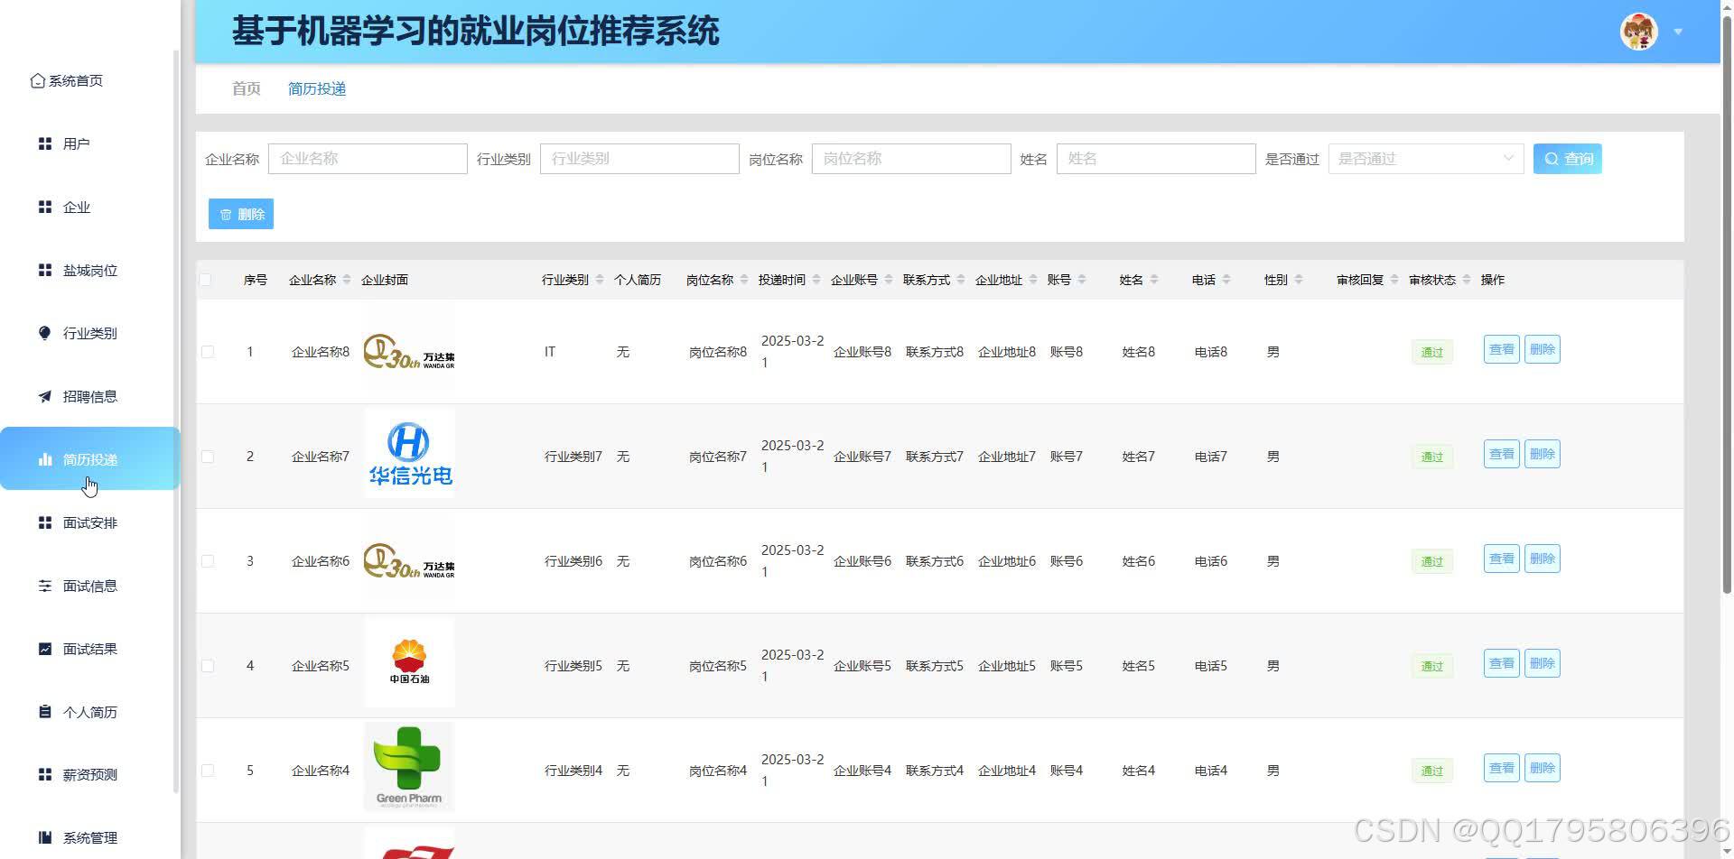
Task: Sort by 企业地址 column arrows
Action: click(x=1033, y=280)
